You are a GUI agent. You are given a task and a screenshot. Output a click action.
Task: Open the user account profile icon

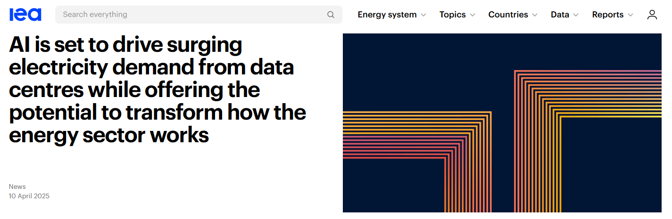tap(652, 15)
